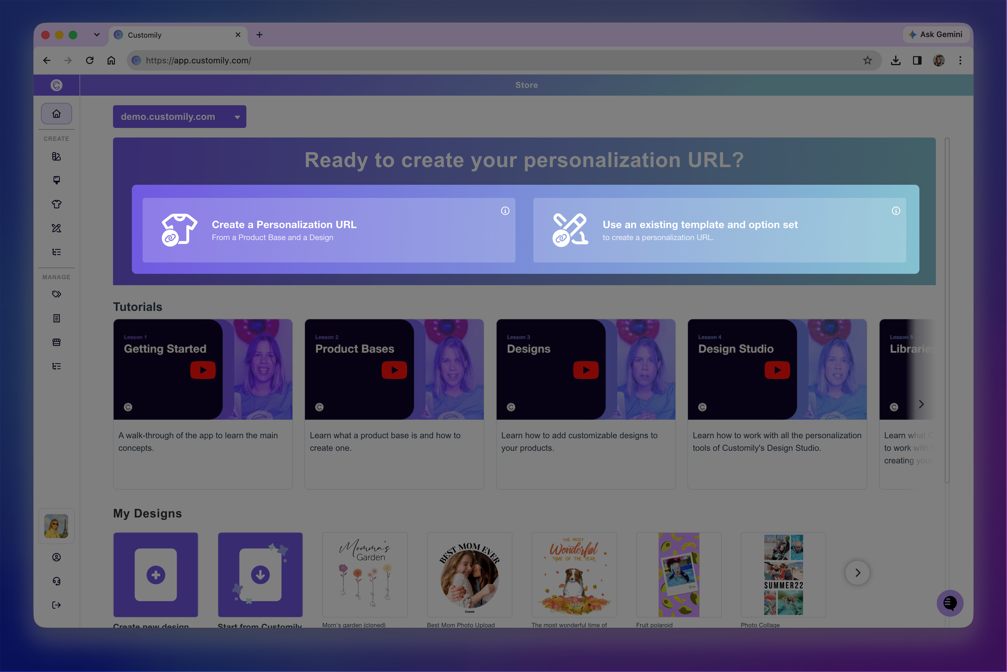This screenshot has width=1007, height=672.
Task: Open the tags icon under MANAGE
Action: click(56, 294)
